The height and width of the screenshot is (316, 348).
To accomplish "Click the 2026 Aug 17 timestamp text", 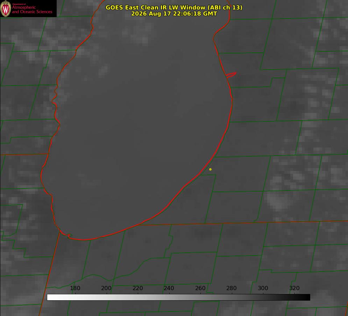I will pyautogui.click(x=174, y=14).
